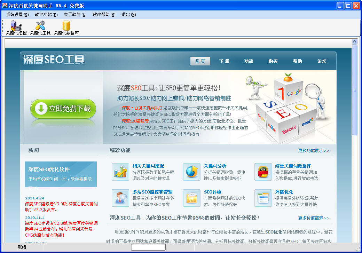The width and height of the screenshot is (362, 253).
Task: Select the 下载 navigation tab
Action: click(x=225, y=61)
